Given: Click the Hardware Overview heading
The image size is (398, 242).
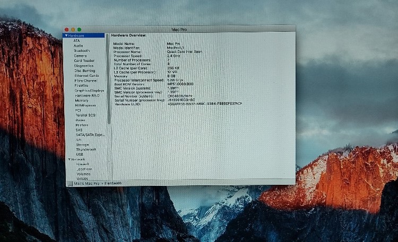Looking at the screenshot, I should click(x=129, y=35).
